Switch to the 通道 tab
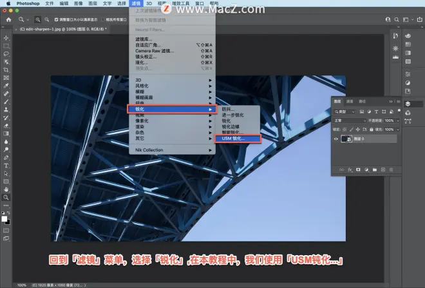 tap(350, 101)
